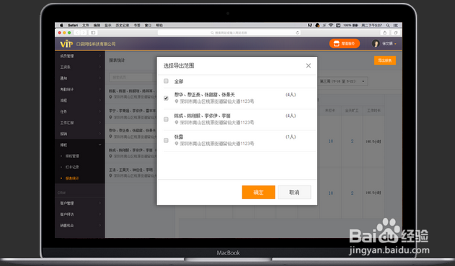This screenshot has width=455, height=266.
Task: Click the 取消 button
Action: point(294,192)
